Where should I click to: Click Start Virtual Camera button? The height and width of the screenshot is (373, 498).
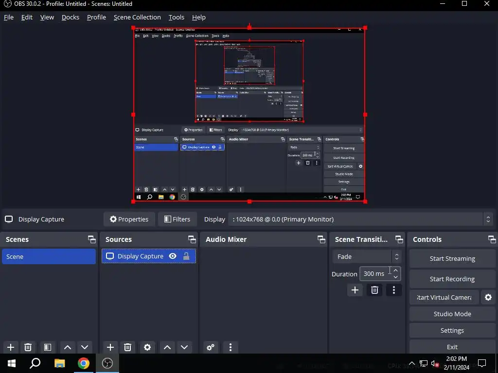[x=444, y=298]
